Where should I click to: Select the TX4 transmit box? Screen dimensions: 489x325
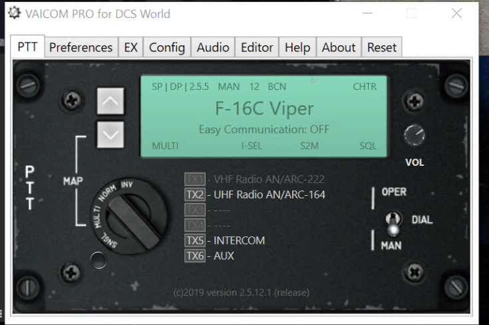(x=194, y=225)
